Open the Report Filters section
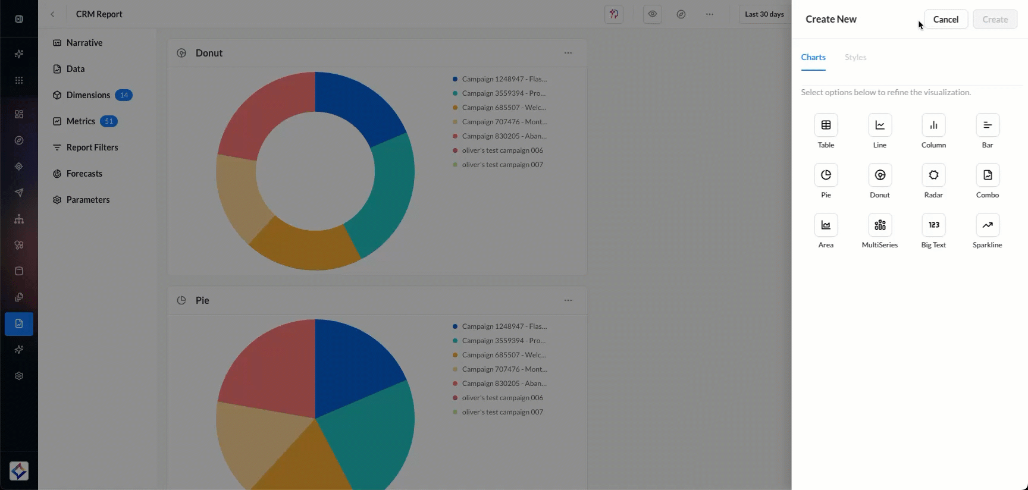This screenshot has height=490, width=1028. tap(92, 147)
